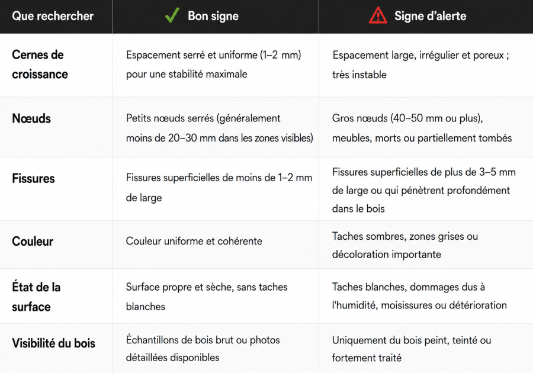Select the 'Cernes de croissance' row label

coord(40,64)
